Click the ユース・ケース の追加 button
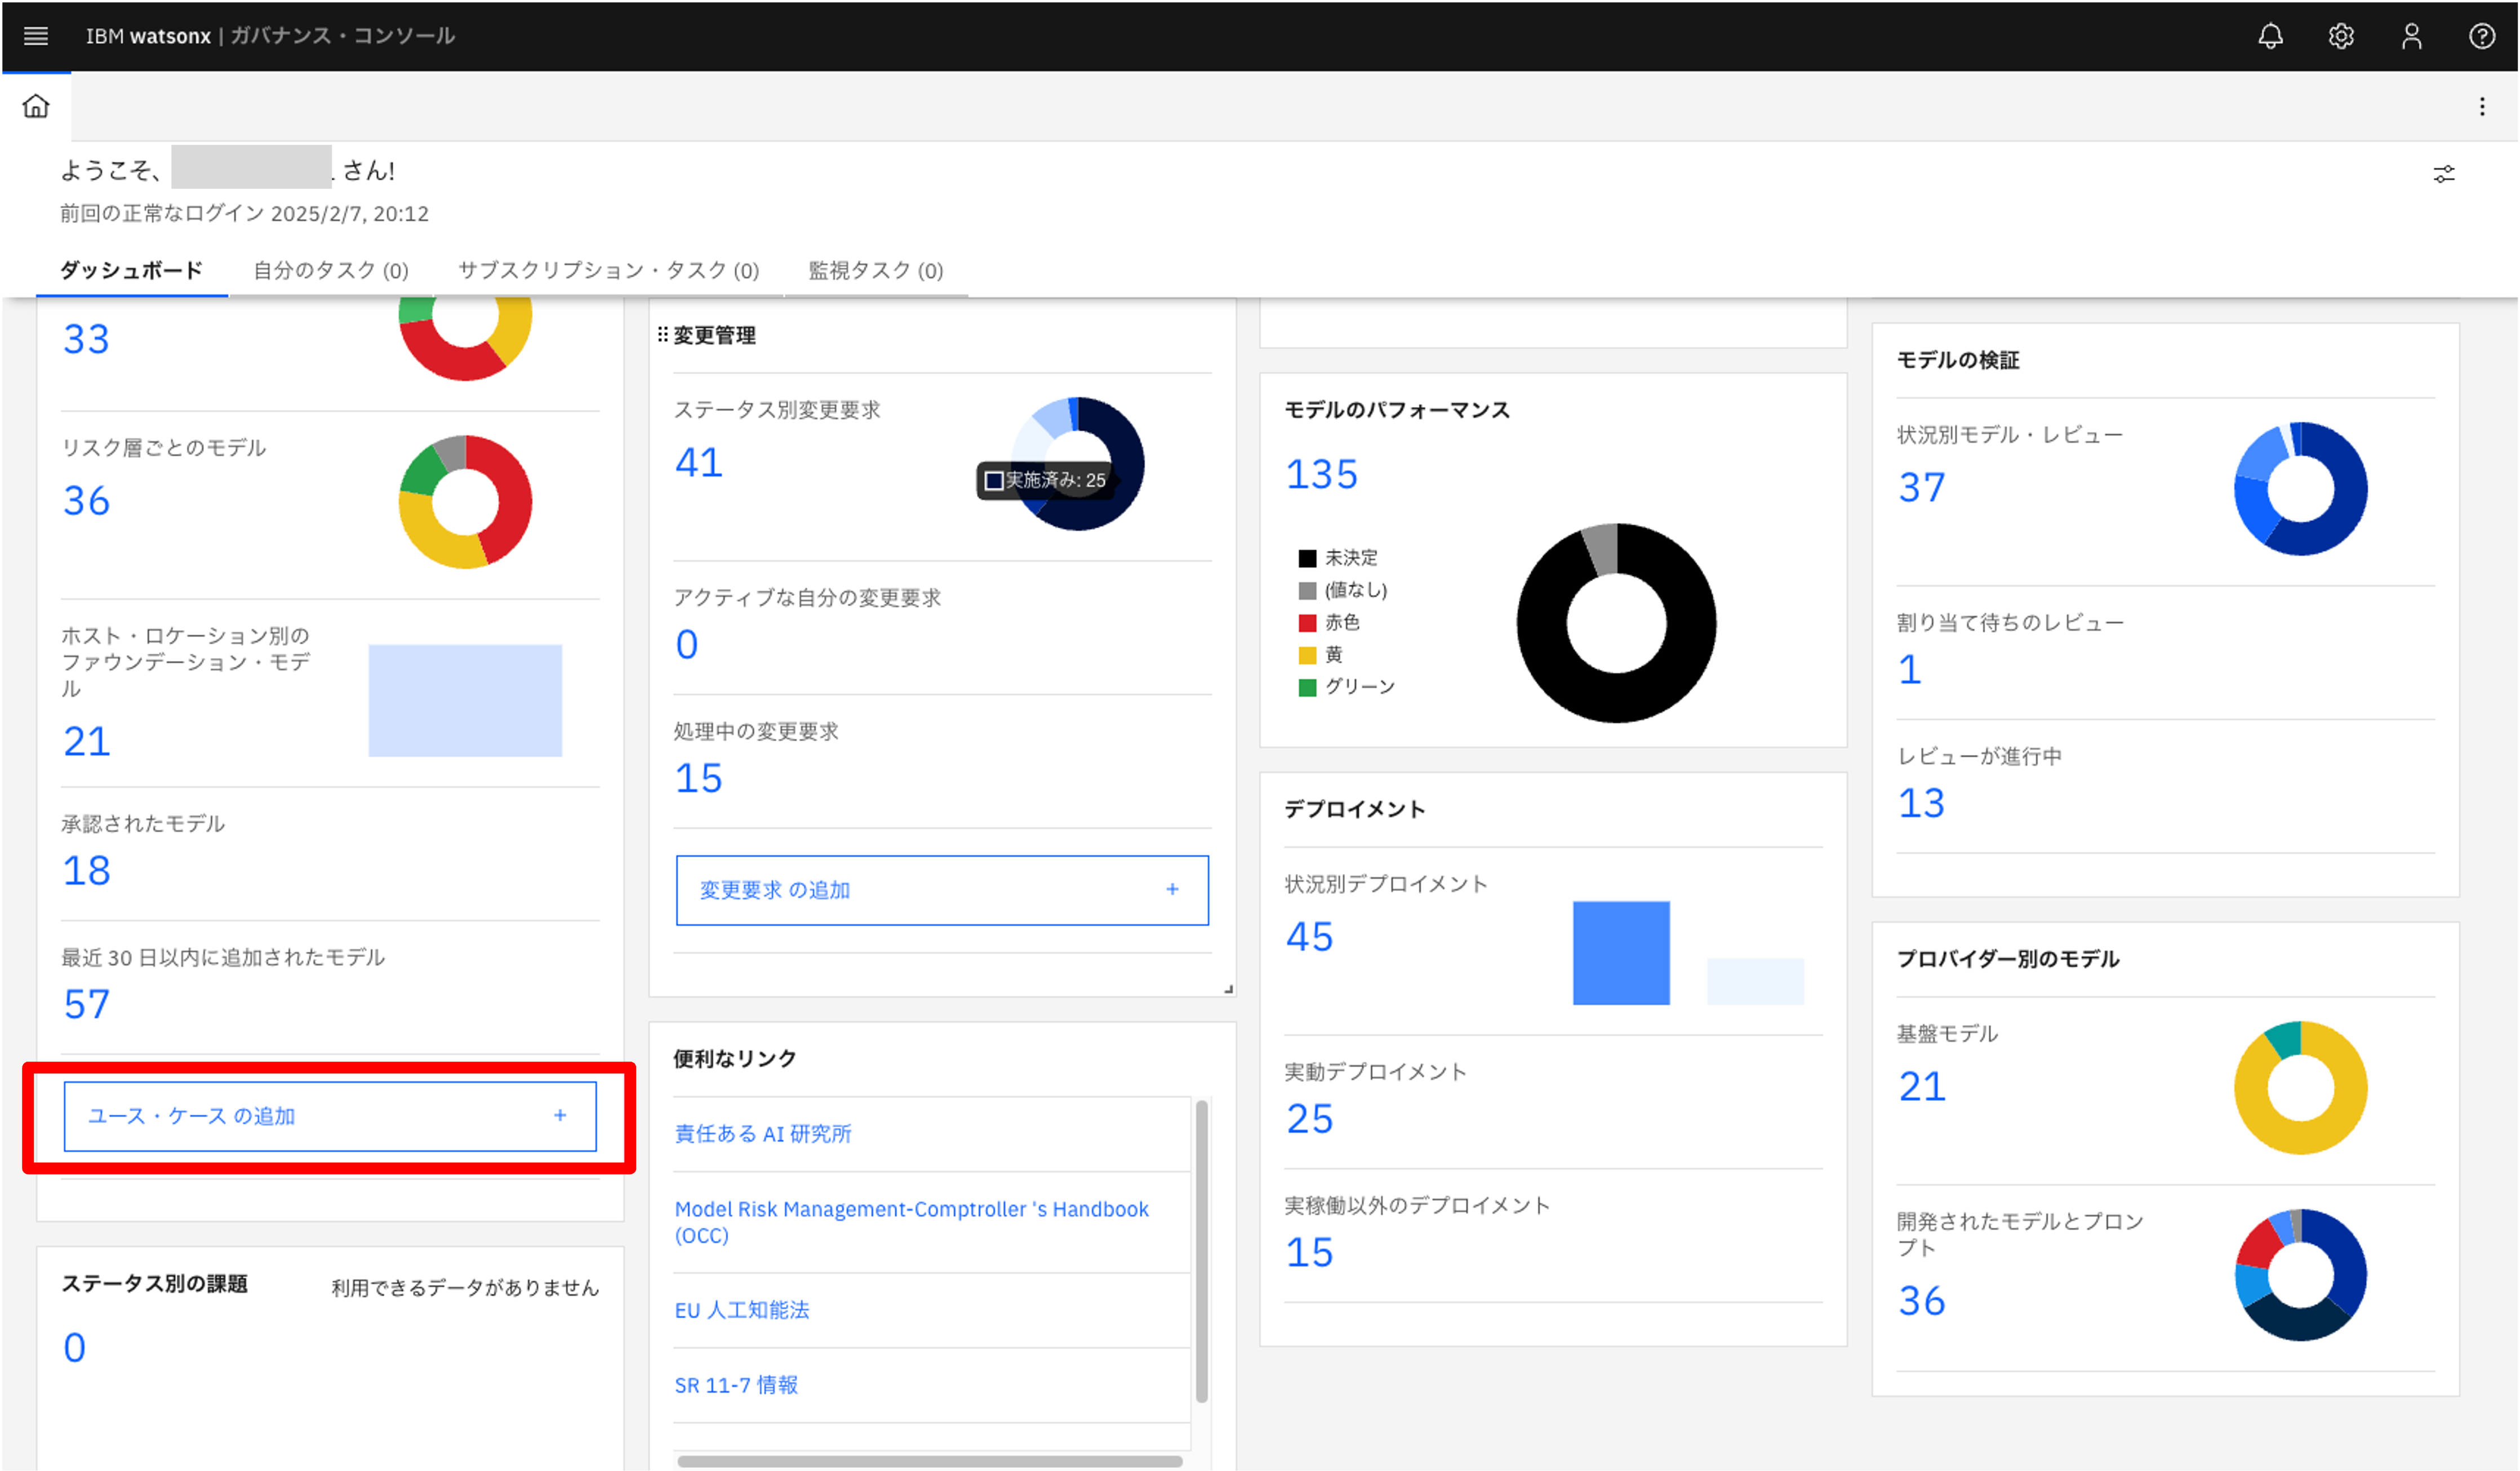The height and width of the screenshot is (1471, 2520). tap(330, 1115)
